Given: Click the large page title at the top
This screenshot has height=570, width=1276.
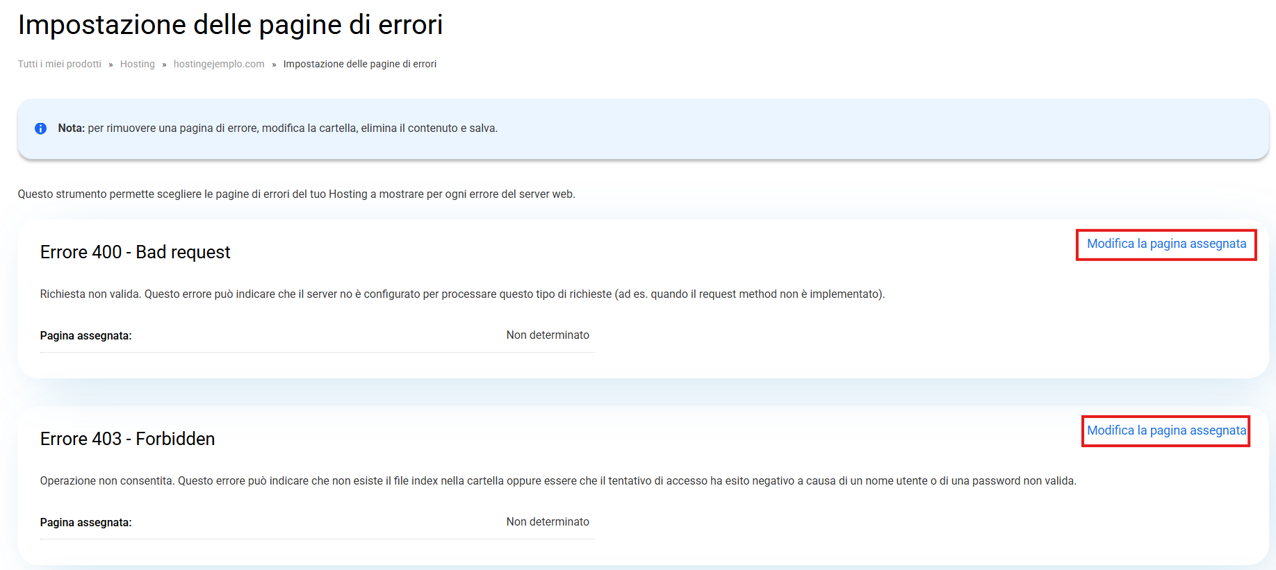Looking at the screenshot, I should (x=230, y=25).
